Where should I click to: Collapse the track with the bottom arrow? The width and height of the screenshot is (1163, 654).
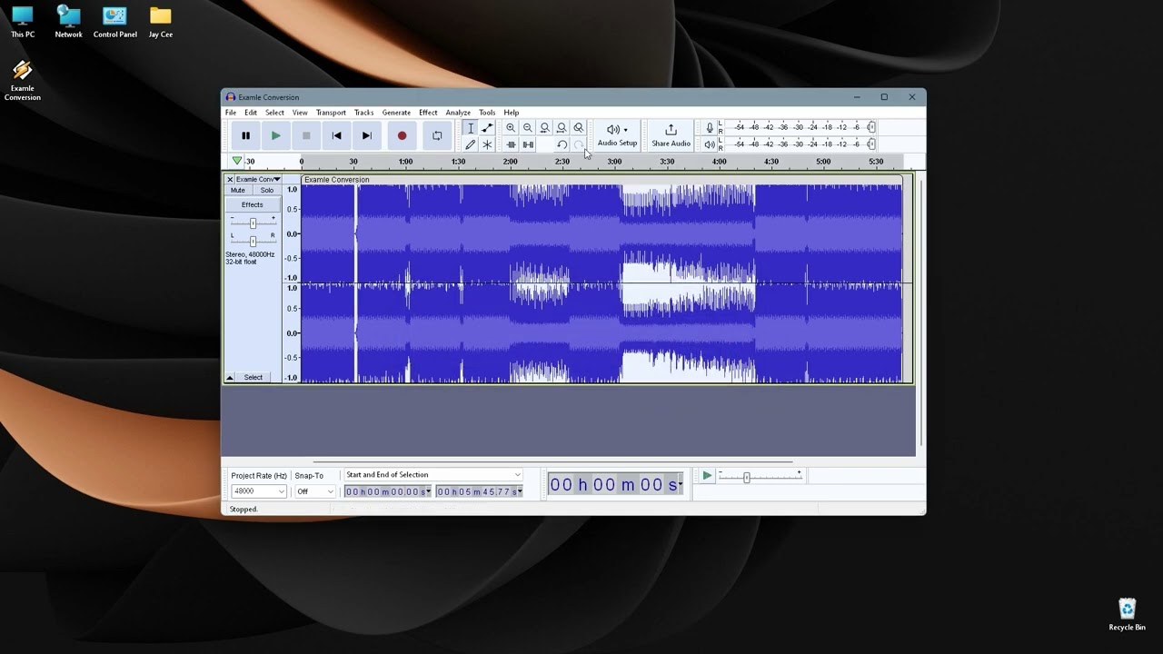pyautogui.click(x=230, y=377)
